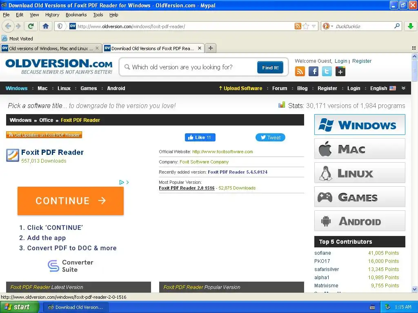This screenshot has width=418, height=313.
Task: Open the Tools menu
Action: 98,15
